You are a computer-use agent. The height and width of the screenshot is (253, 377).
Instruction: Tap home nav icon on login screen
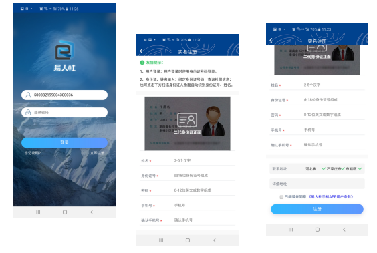tap(65, 212)
